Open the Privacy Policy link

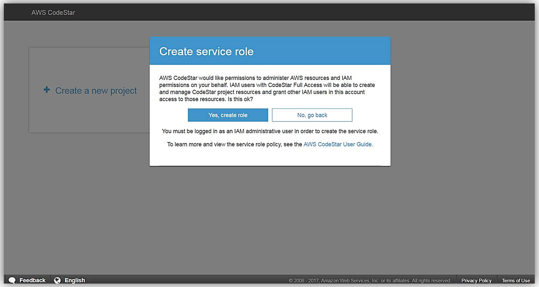click(x=476, y=281)
